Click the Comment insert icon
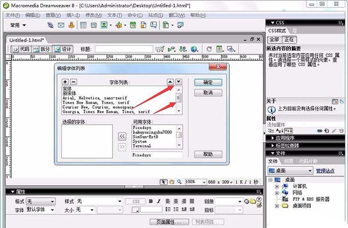 coord(154,25)
